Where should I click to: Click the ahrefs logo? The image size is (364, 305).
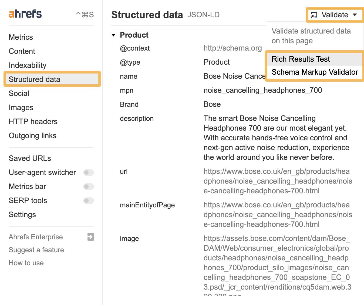(x=25, y=13)
